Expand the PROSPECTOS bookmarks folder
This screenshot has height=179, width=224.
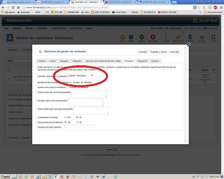coord(148,12)
